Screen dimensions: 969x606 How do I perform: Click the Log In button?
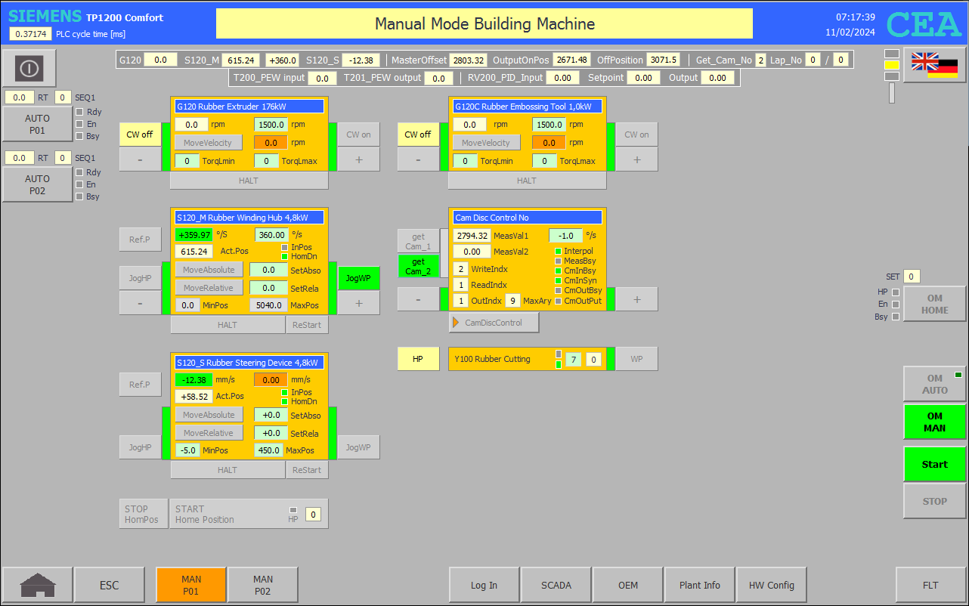484,585
